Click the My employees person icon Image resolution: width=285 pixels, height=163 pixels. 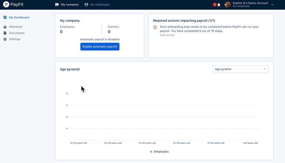86,5
